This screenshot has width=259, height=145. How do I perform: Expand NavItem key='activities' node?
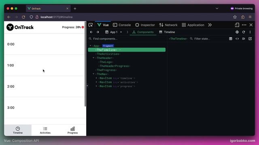pos(96,82)
